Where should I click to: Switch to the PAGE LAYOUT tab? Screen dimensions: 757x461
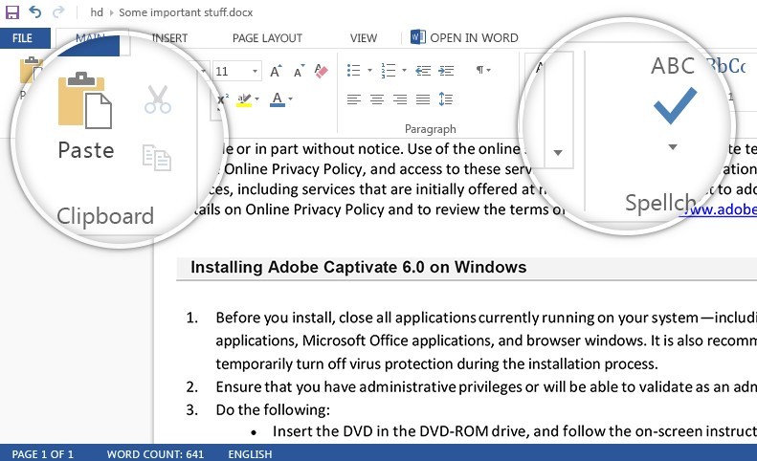pyautogui.click(x=267, y=38)
